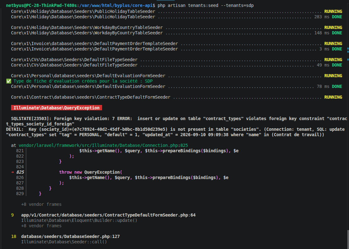
Task: Click the typed 'php artisan tenants:seed' command text
Action: pos(188,5)
